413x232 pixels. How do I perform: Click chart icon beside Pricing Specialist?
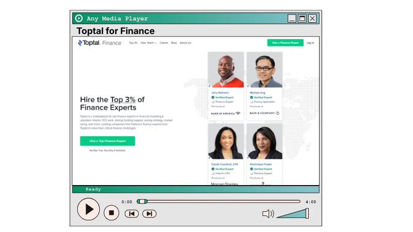tap(251, 102)
